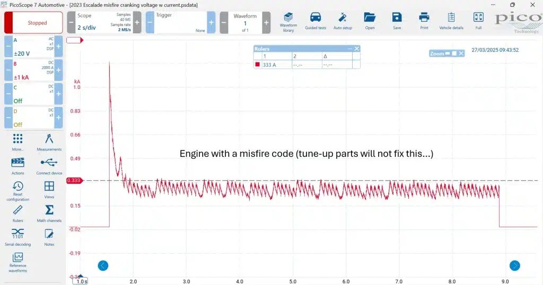Click the Zoom panel square button
Viewport: 543px width, 285px height.
454,54
